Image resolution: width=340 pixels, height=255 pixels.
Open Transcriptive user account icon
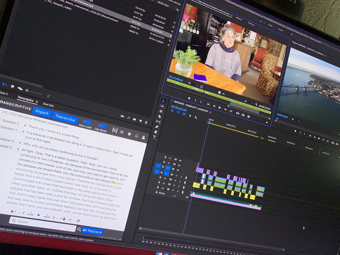pyautogui.click(x=144, y=137)
